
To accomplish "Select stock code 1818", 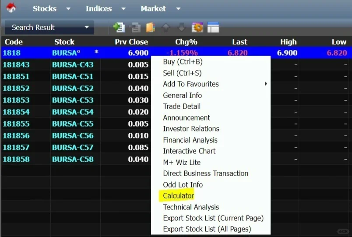I will tap(11, 53).
